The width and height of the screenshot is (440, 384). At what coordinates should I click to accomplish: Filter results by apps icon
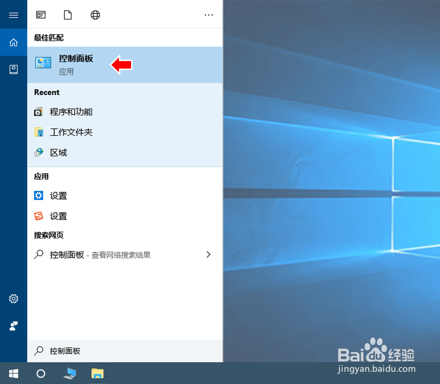click(41, 15)
